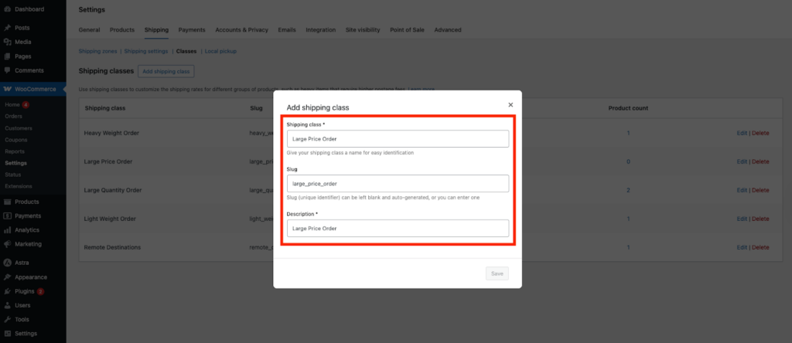Image resolution: width=792 pixels, height=343 pixels.
Task: Edit the Large Quantity Order class
Action: click(x=742, y=190)
